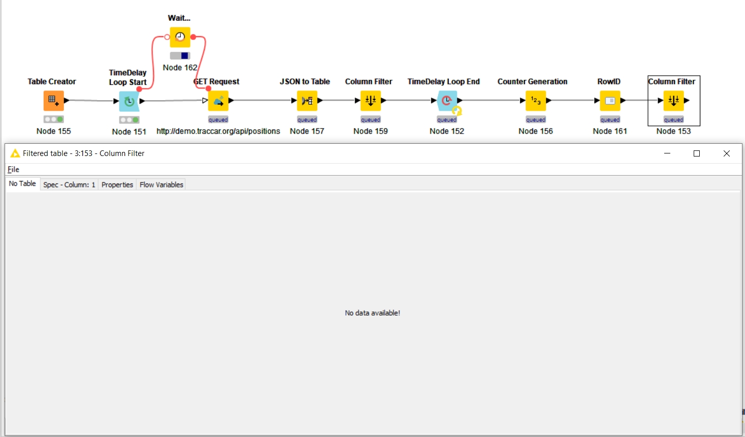This screenshot has width=745, height=437.
Task: Click the queued status above Node 156
Action: pyautogui.click(x=536, y=120)
